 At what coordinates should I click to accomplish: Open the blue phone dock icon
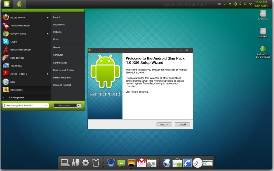point(187,163)
